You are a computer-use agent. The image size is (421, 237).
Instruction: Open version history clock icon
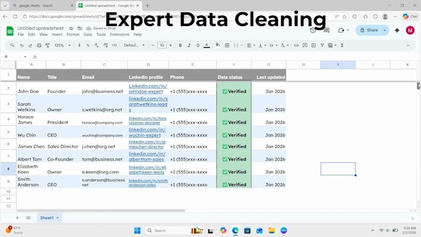point(313,30)
